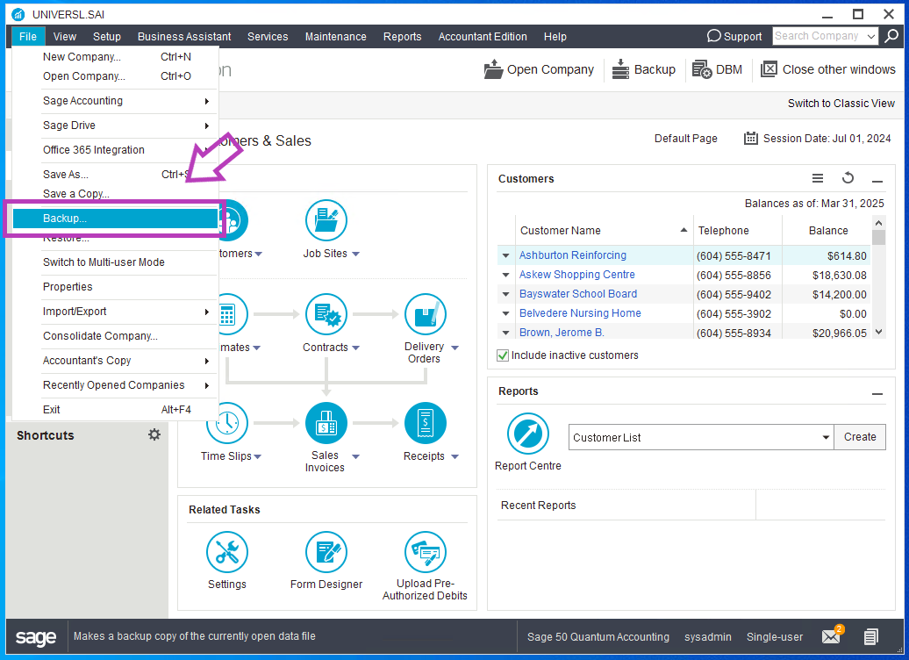The height and width of the screenshot is (660, 909).
Task: Refresh the Customers panel
Action: click(848, 177)
